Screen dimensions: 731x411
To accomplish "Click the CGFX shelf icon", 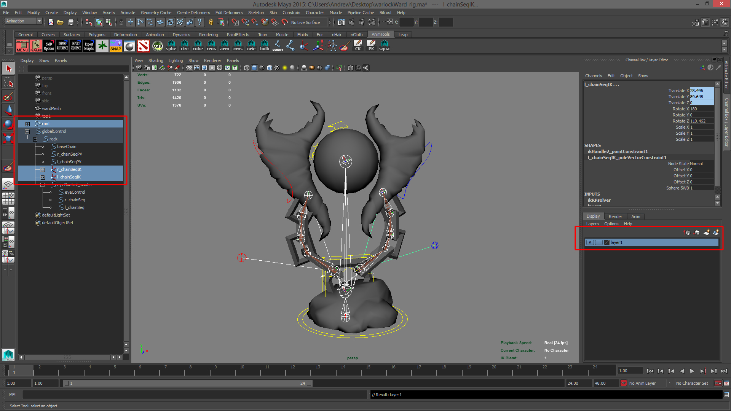I will coord(157,46).
